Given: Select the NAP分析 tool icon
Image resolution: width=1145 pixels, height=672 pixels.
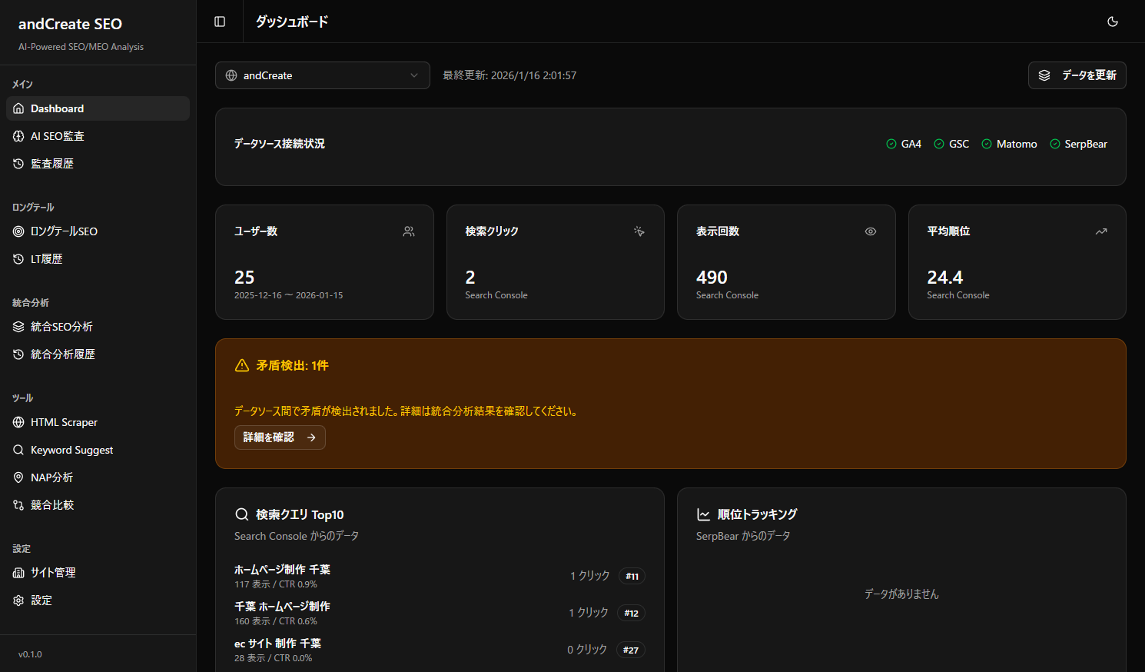Looking at the screenshot, I should pos(18,477).
